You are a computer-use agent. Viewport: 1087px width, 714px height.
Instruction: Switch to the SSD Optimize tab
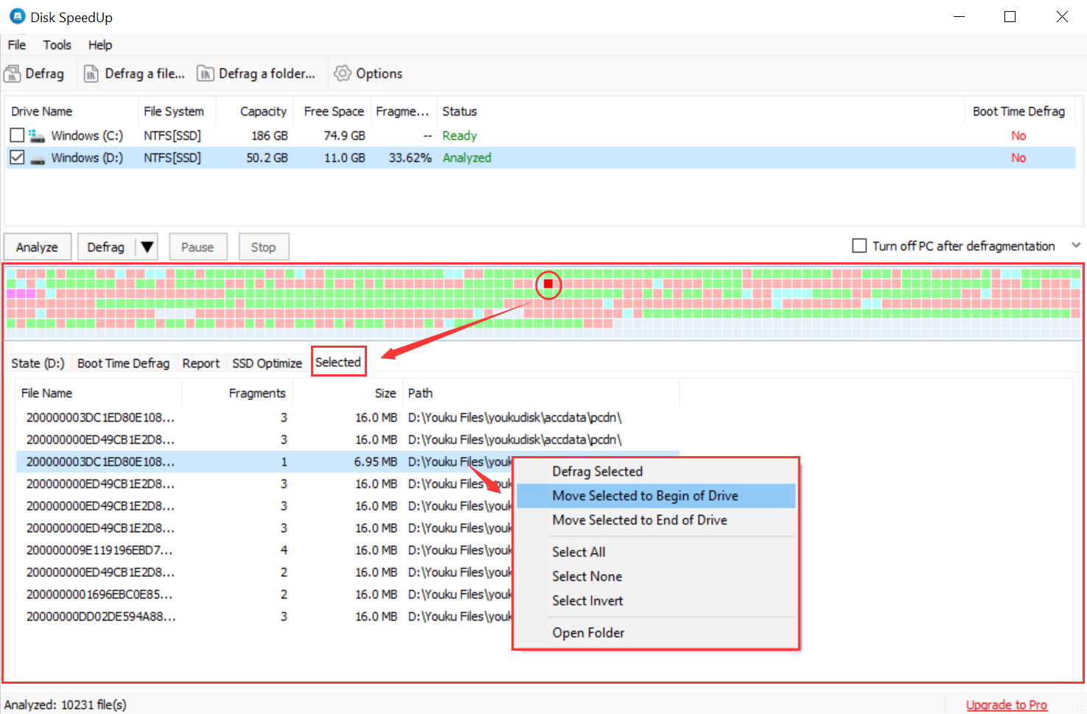[x=267, y=363]
